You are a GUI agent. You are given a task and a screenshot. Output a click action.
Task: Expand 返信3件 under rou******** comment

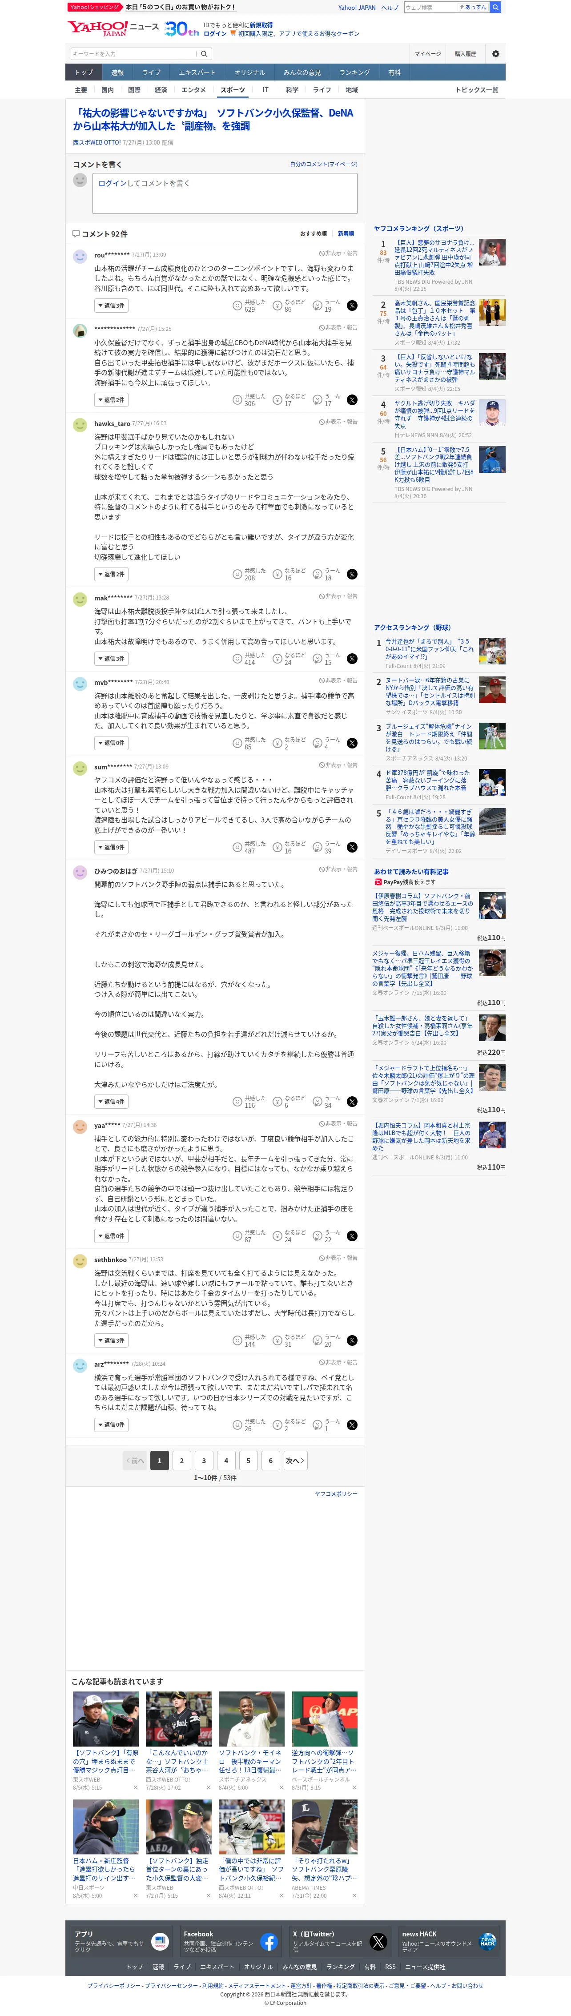(111, 306)
